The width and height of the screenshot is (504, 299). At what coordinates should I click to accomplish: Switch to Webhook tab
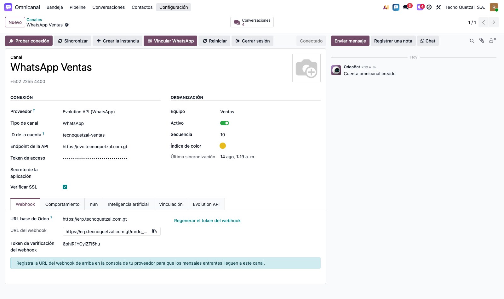tap(25, 204)
